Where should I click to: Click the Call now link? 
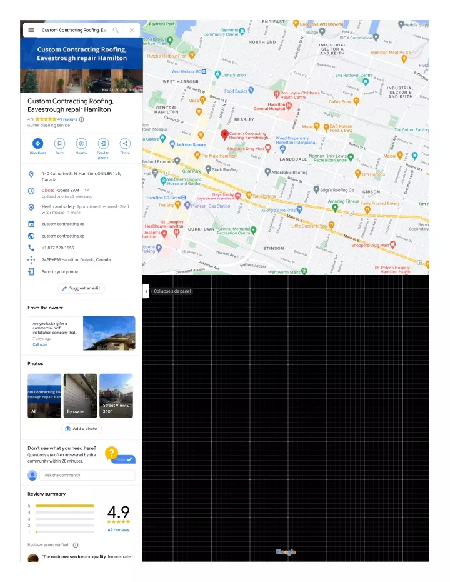tap(39, 344)
